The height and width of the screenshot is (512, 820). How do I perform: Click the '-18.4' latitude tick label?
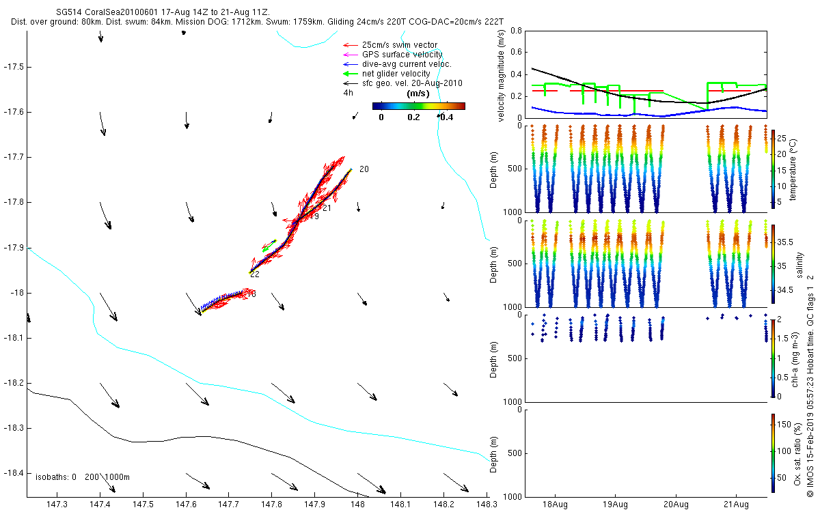pyautogui.click(x=12, y=473)
